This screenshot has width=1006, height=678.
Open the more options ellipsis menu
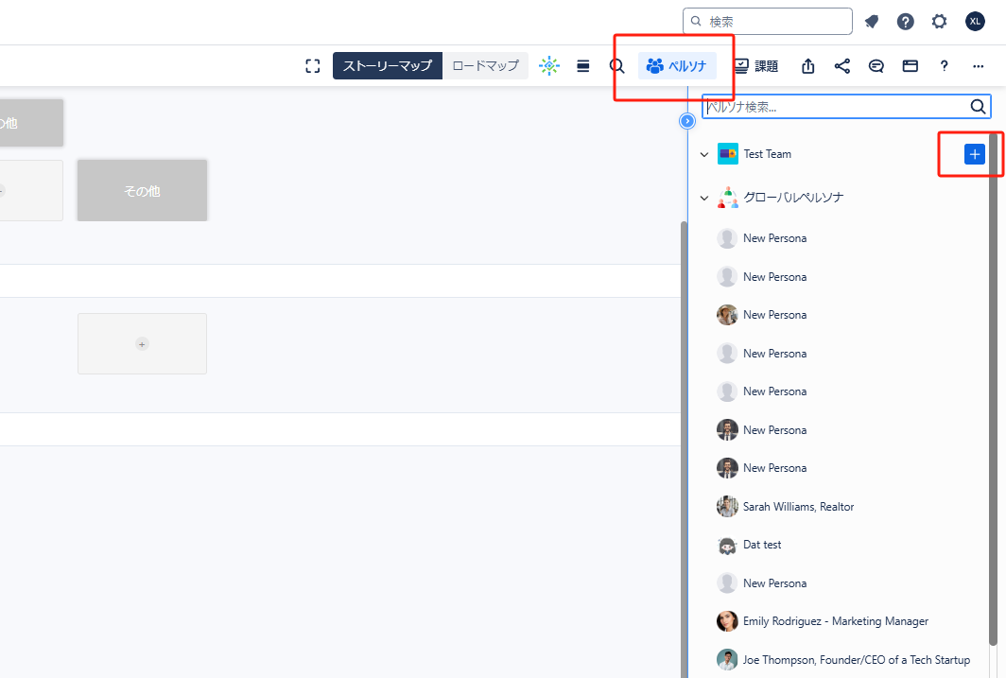978,66
